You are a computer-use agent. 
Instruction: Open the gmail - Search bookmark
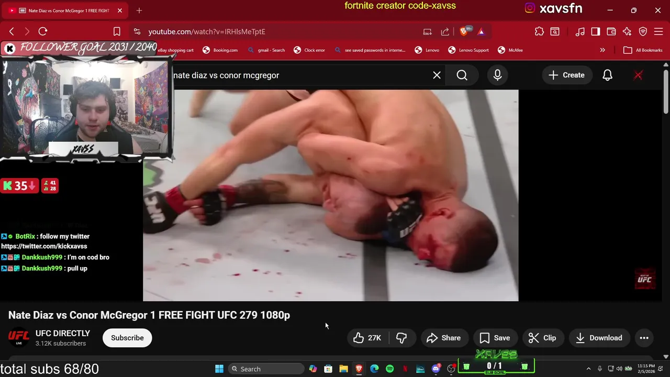266,50
